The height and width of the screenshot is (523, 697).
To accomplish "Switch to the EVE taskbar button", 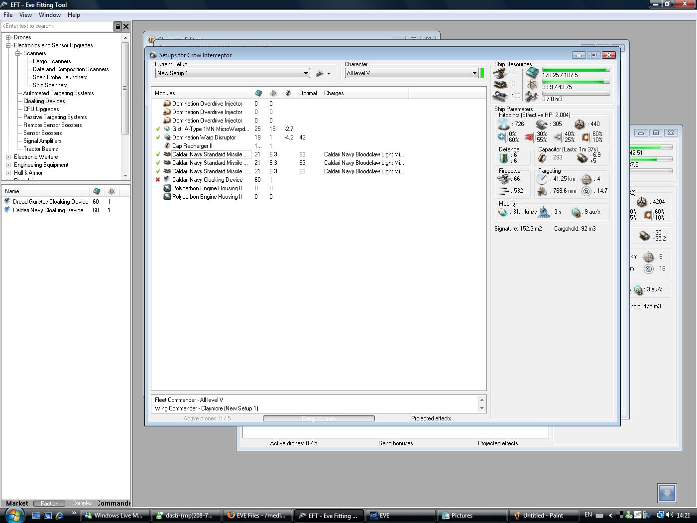I will (x=401, y=516).
